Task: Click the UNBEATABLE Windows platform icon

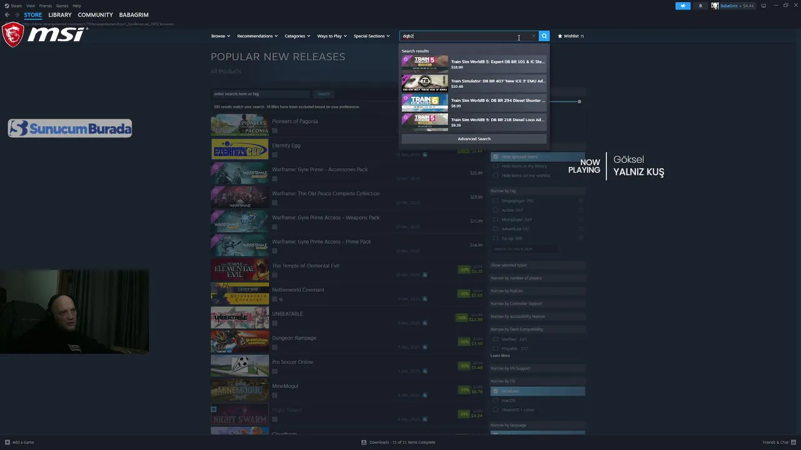Action: click(x=275, y=323)
